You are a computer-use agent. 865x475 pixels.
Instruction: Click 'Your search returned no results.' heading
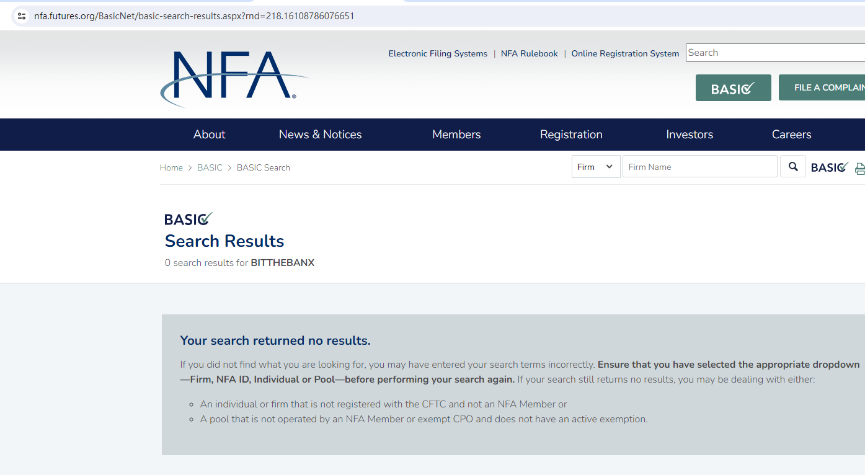(275, 340)
